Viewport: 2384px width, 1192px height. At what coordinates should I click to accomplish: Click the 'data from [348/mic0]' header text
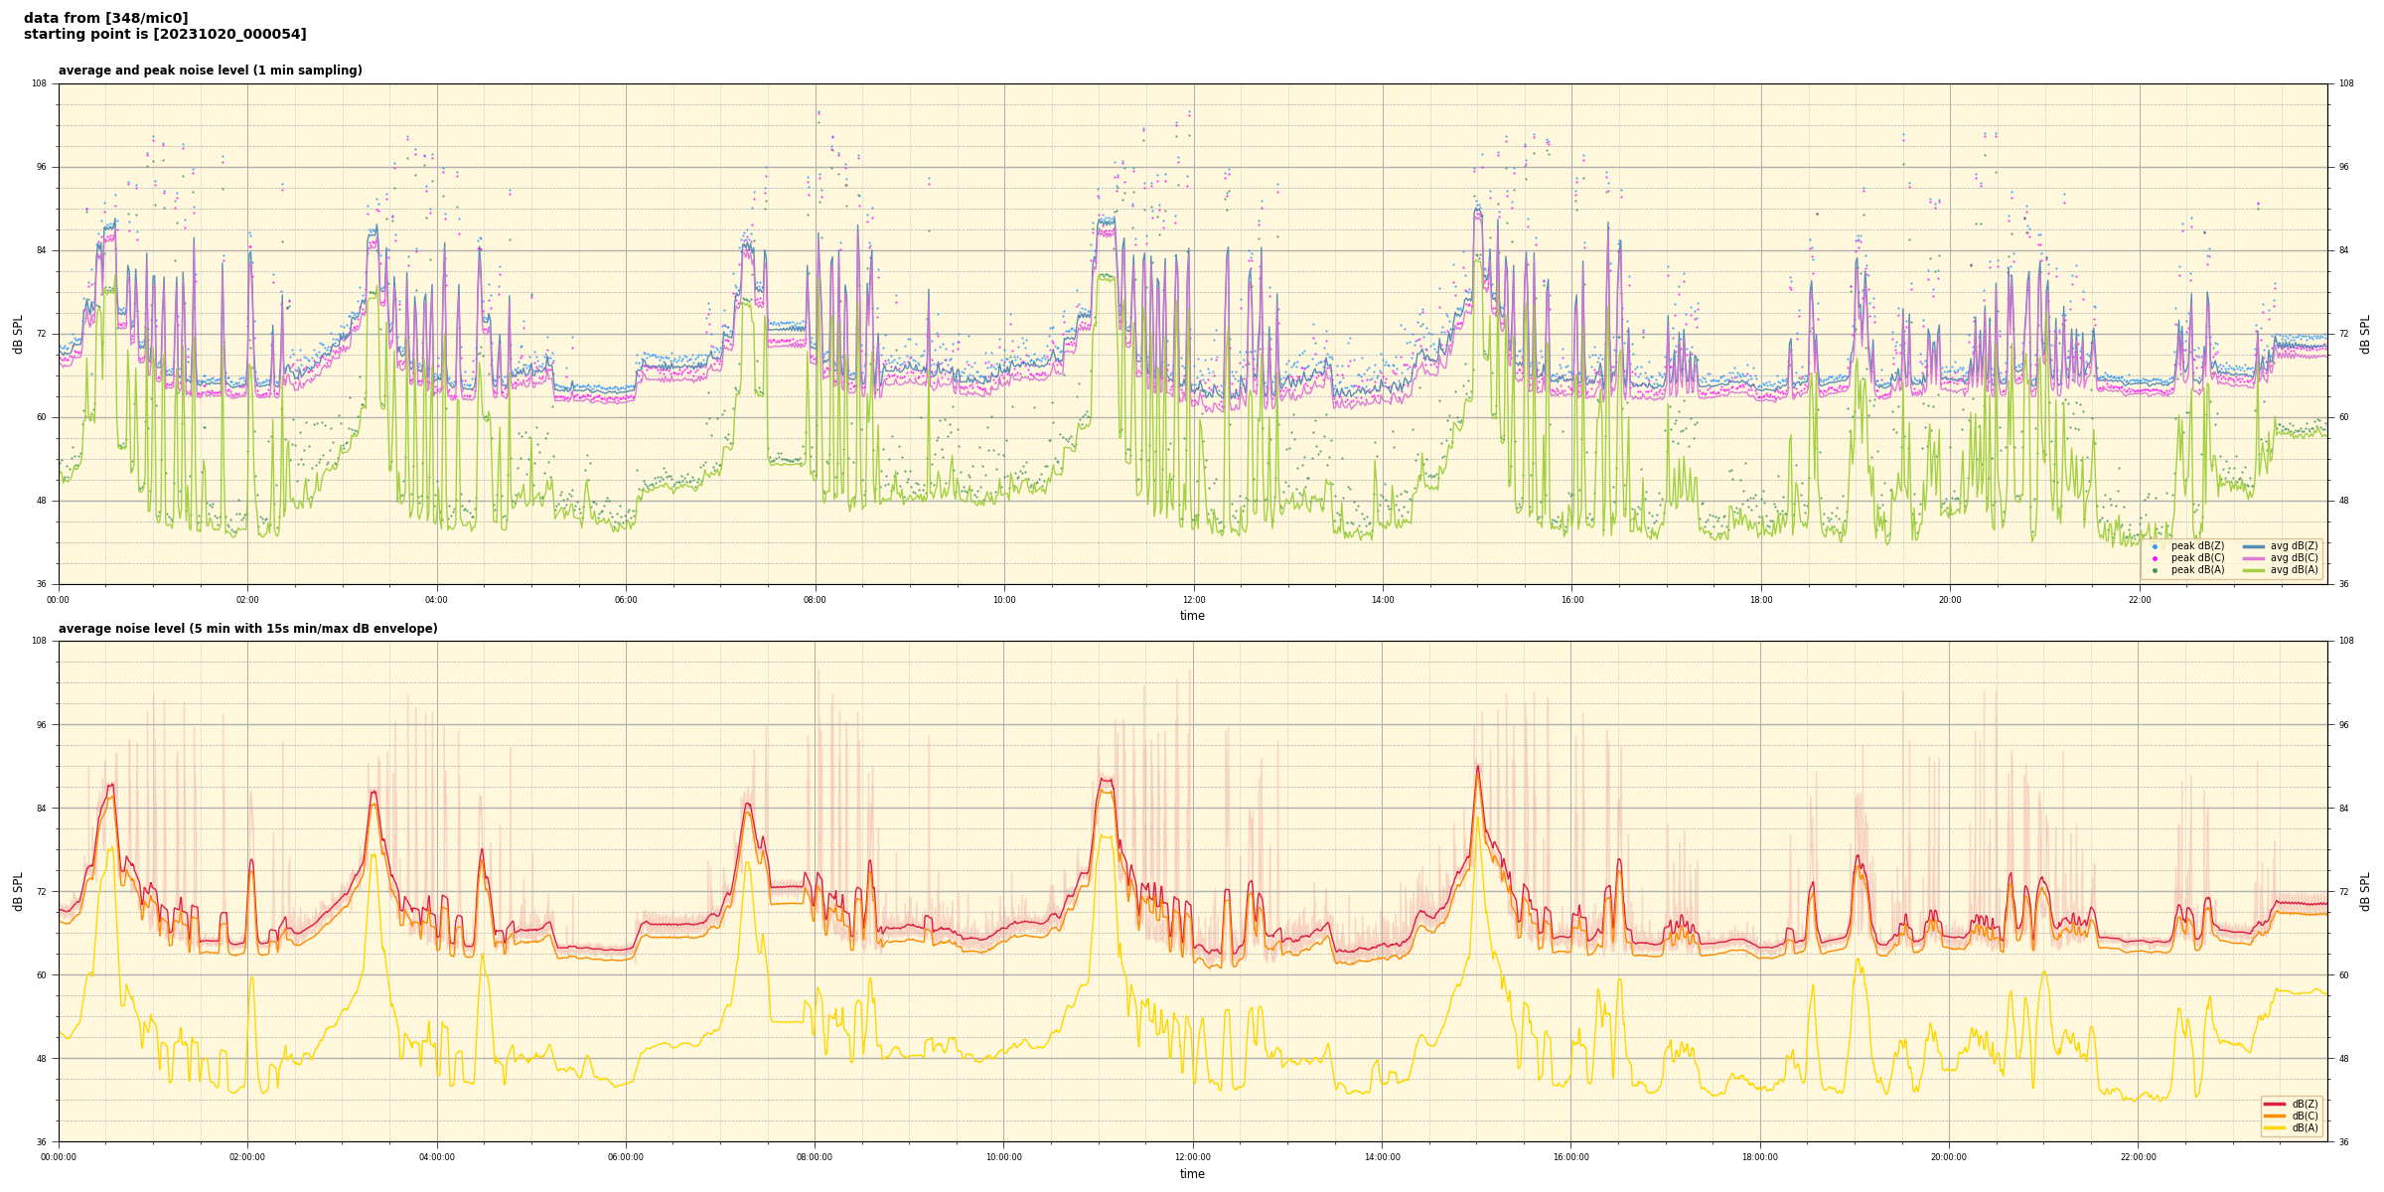click(105, 18)
